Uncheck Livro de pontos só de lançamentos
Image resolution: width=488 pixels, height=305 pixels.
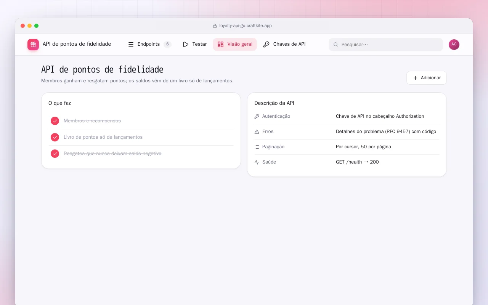(x=55, y=137)
